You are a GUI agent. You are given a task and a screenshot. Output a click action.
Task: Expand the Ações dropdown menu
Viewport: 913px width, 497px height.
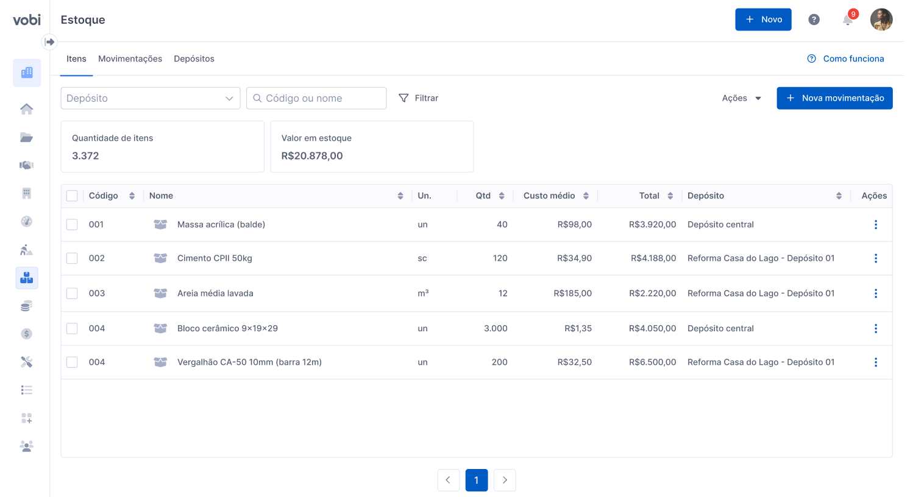click(741, 98)
